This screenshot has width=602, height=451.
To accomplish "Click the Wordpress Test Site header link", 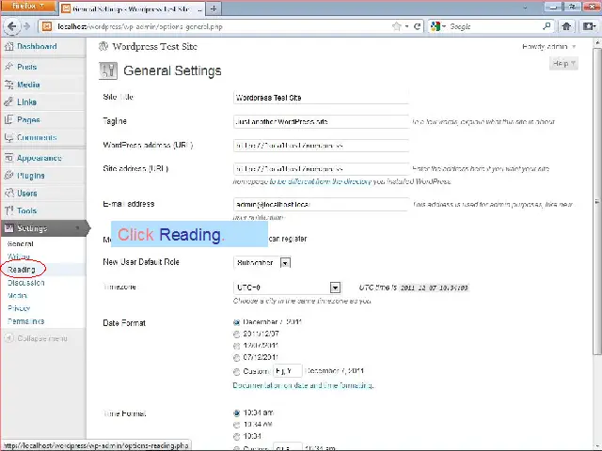I will [154, 46].
